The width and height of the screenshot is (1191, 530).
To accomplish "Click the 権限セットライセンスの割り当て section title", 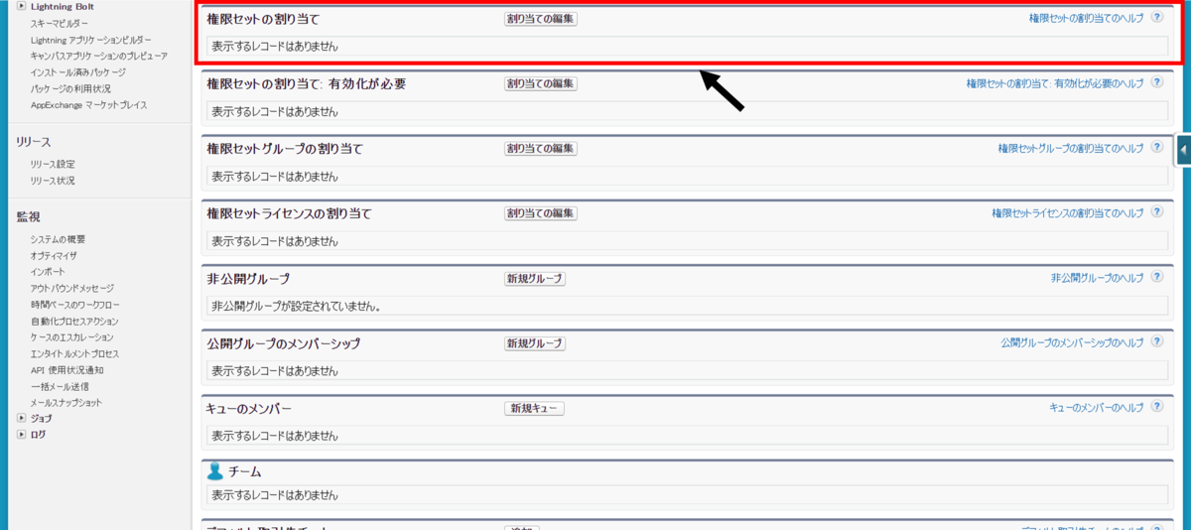I will (x=289, y=213).
